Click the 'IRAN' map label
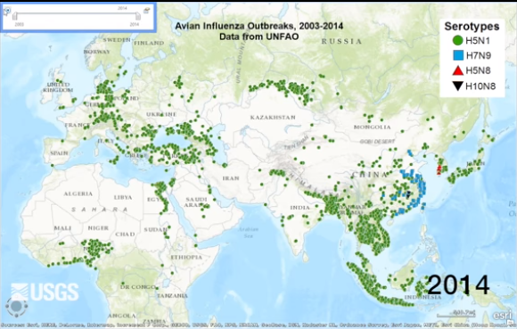Screen dimensions: 517x329 [x=231, y=178]
